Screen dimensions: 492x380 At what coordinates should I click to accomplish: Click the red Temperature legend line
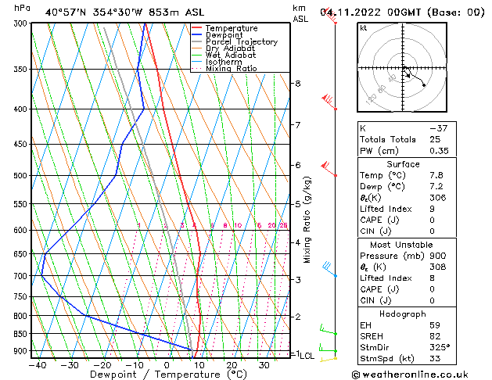click(x=196, y=28)
